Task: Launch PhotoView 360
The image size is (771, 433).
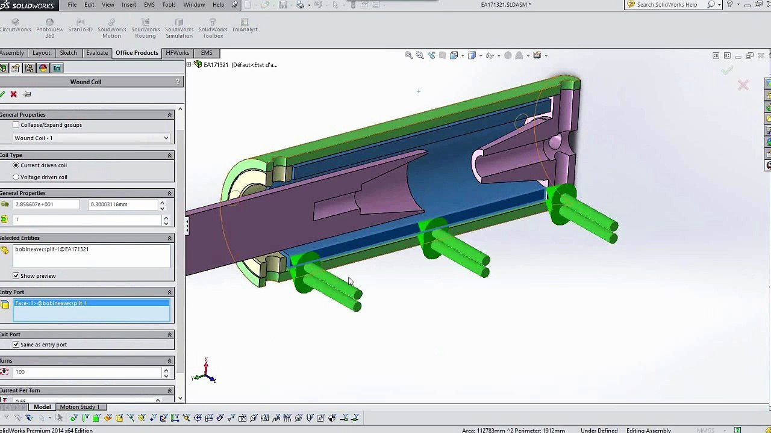Action: [49, 29]
